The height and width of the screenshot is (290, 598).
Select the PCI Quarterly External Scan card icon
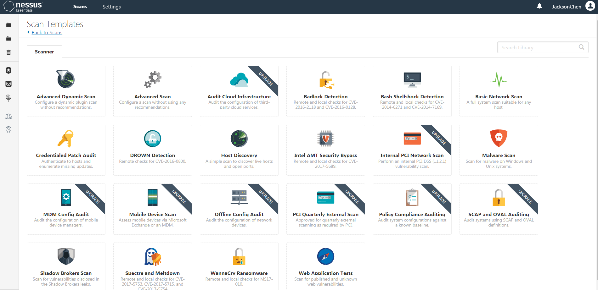coord(326,197)
